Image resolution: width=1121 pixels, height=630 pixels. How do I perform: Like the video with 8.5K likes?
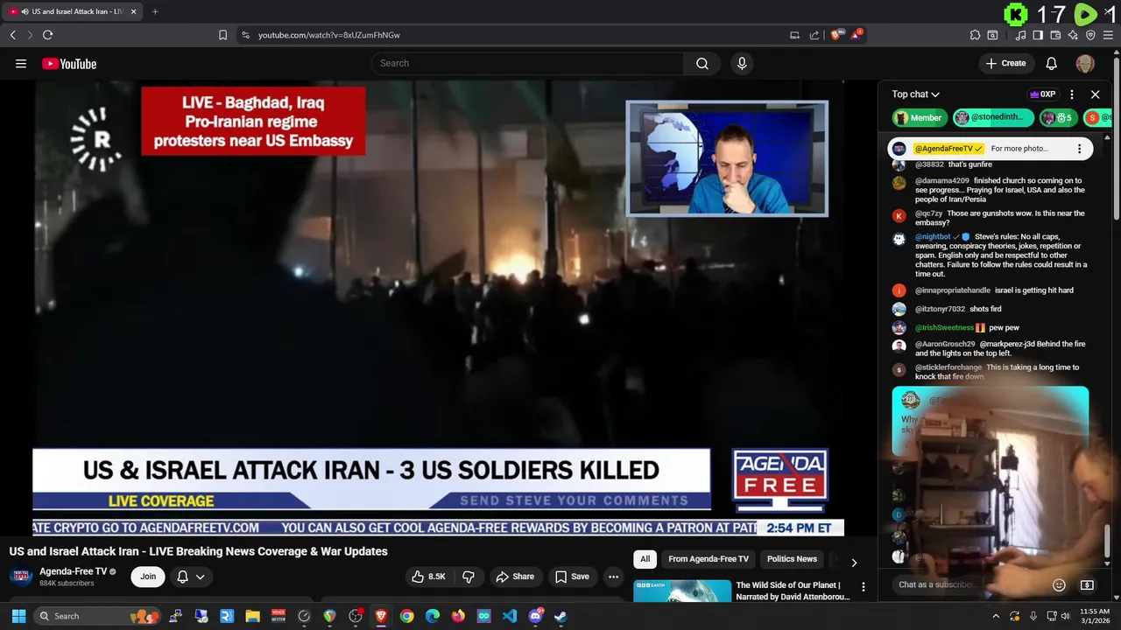(x=429, y=577)
